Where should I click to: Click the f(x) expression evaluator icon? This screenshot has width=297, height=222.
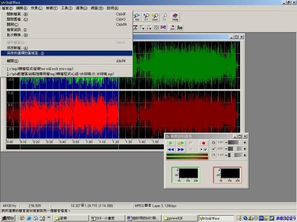(x=180, y=28)
